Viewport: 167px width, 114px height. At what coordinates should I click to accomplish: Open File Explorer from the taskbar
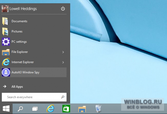point(82,109)
